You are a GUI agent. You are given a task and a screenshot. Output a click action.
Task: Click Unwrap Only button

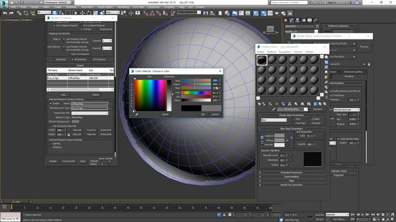point(69,161)
